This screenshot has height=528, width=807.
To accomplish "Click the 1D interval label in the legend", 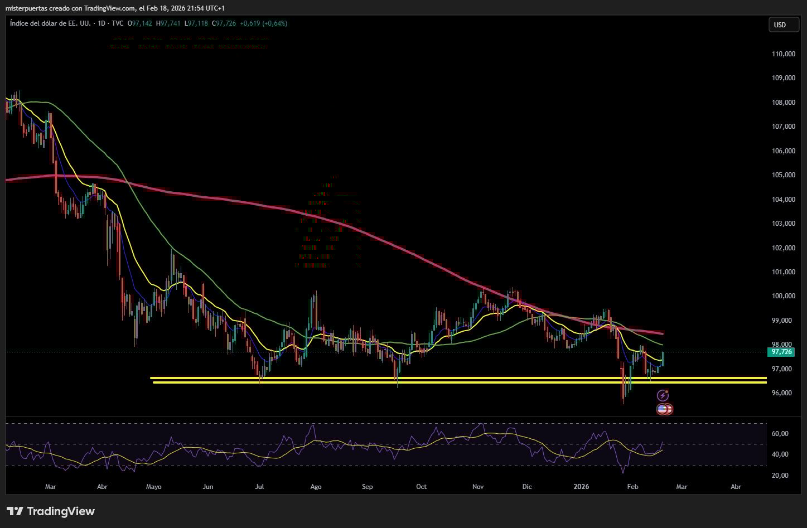I will 102,23.
